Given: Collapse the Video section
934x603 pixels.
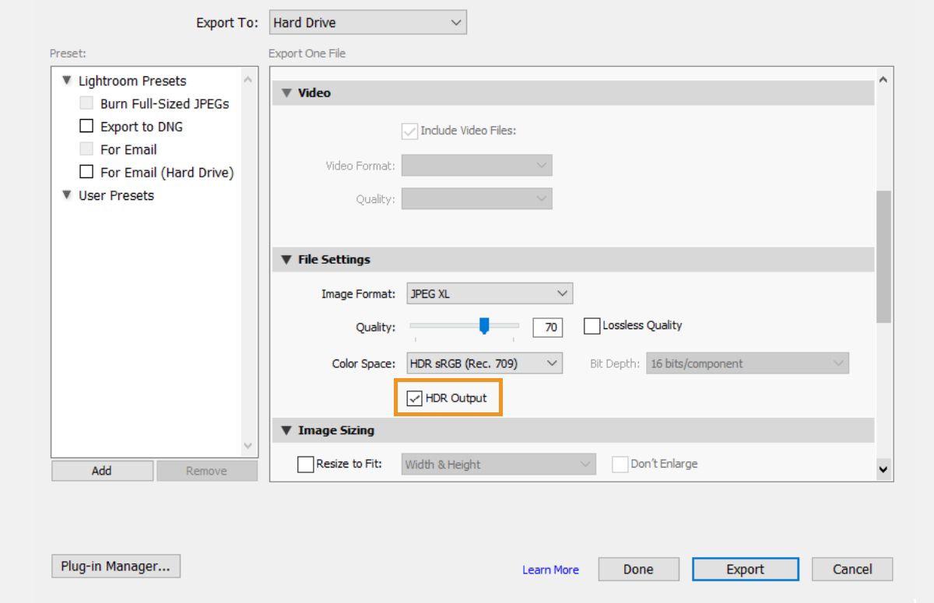Looking at the screenshot, I should 286,93.
